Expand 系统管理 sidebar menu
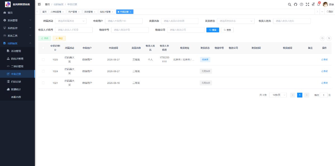Screen dimensions: 335x166 point(17,20)
